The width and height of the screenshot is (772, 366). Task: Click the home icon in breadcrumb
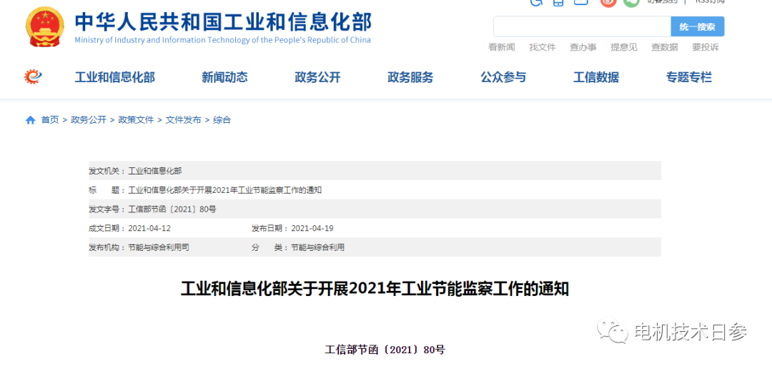tap(31, 120)
